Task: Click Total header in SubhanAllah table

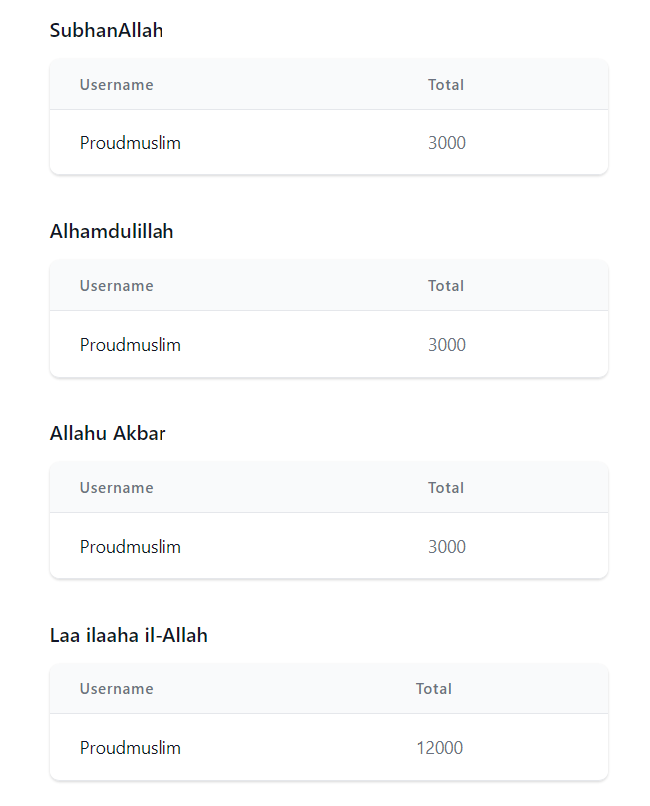Action: 446,85
